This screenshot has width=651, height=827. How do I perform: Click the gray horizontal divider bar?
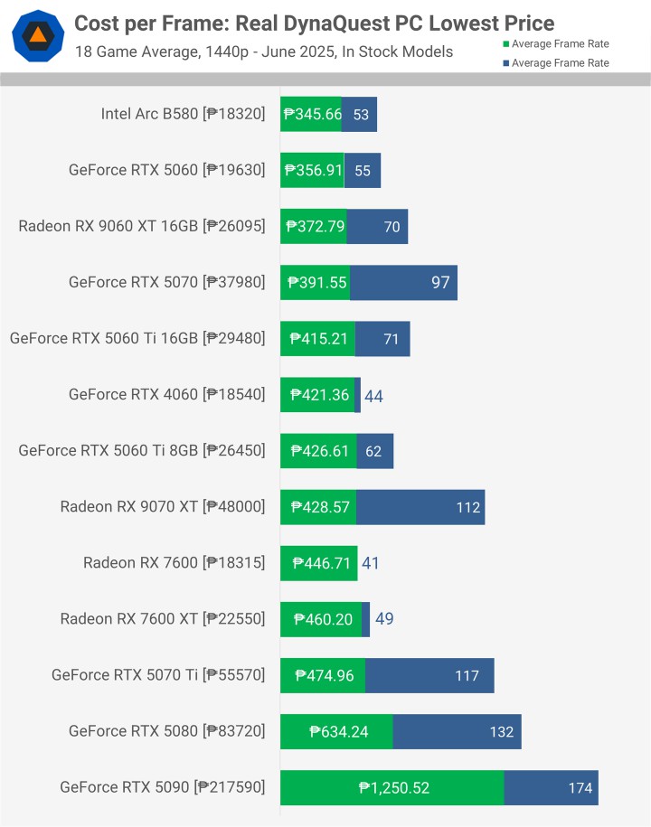click(x=325, y=80)
